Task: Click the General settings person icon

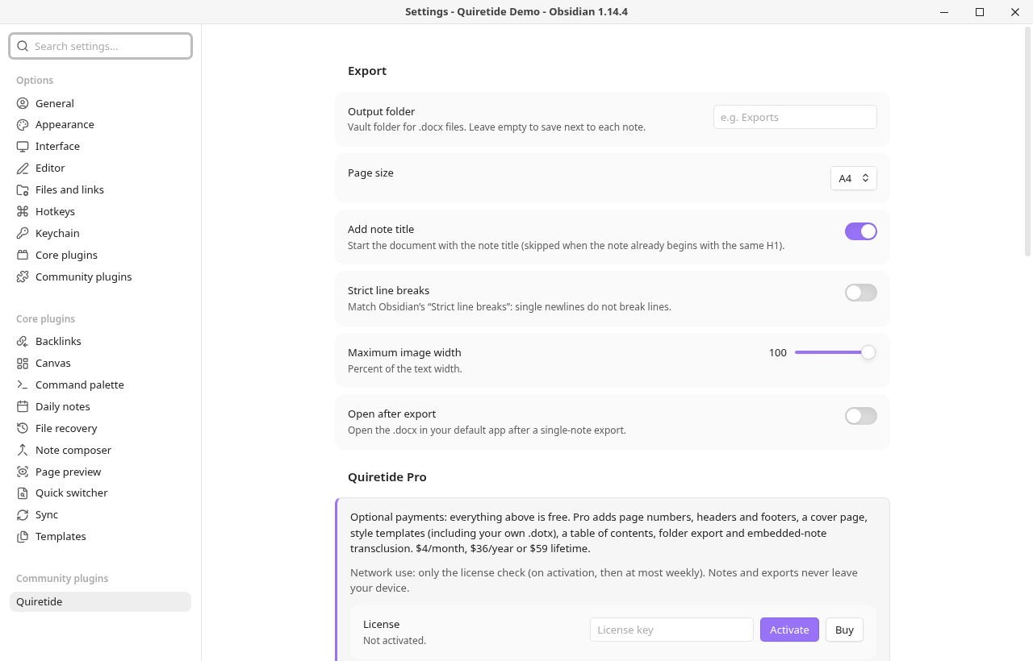Action: tap(23, 103)
